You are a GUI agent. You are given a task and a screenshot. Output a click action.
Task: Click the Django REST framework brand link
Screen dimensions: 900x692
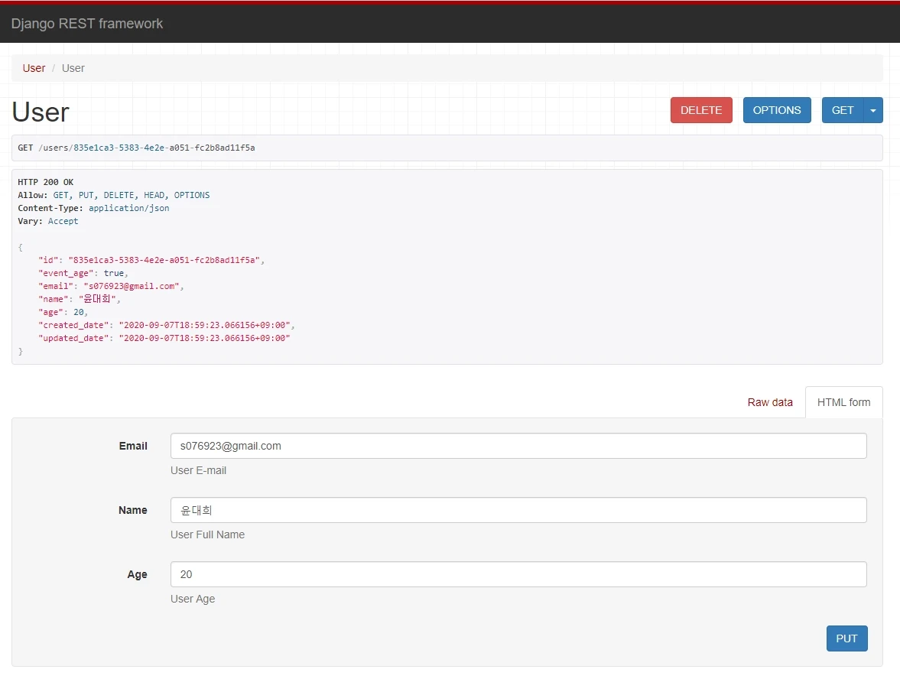[x=86, y=24]
